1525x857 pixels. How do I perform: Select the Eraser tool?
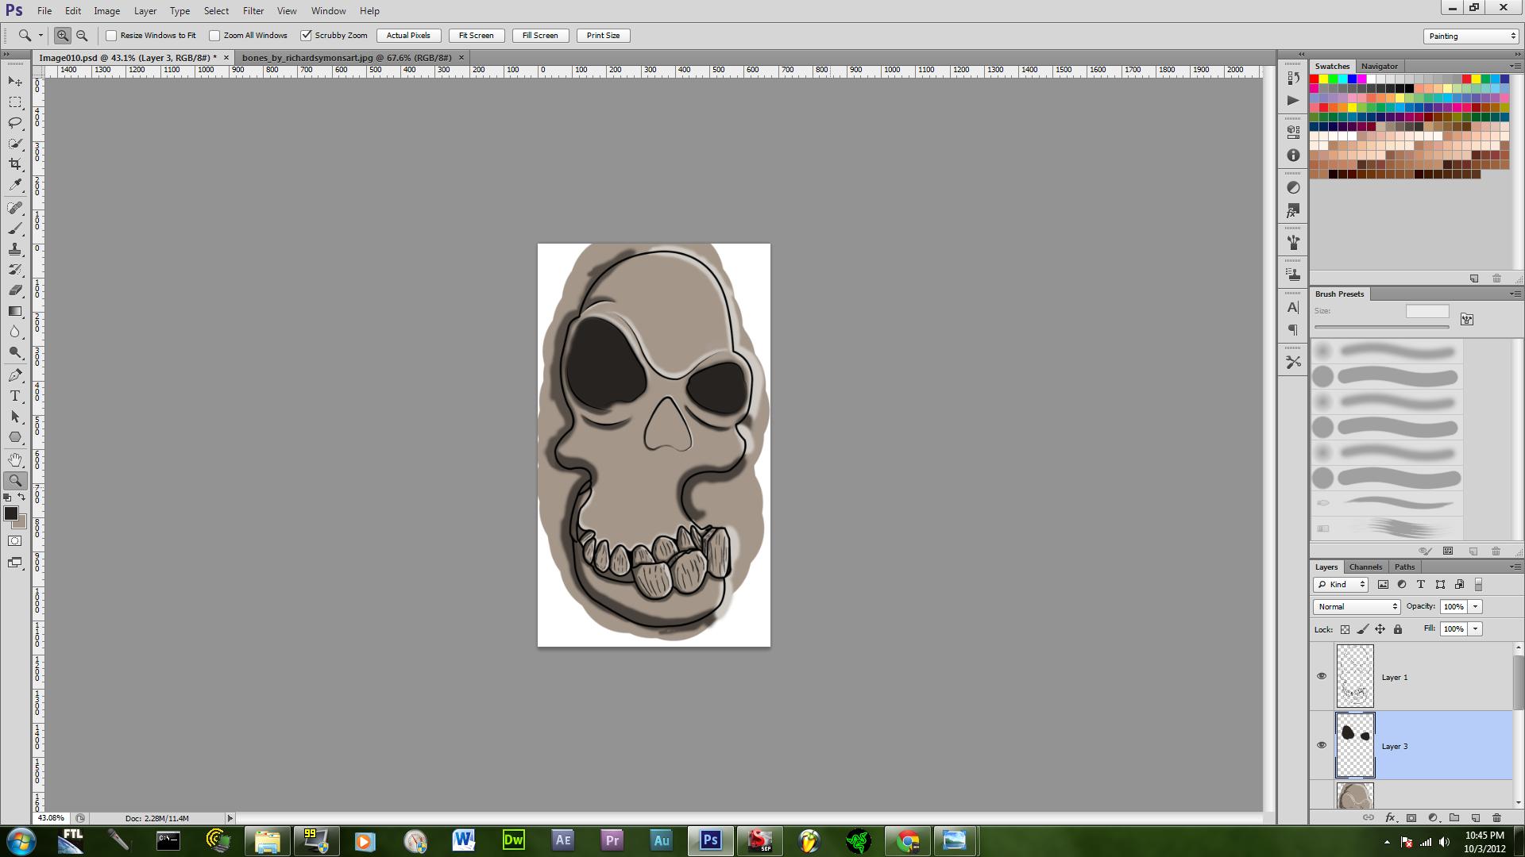[x=15, y=290]
